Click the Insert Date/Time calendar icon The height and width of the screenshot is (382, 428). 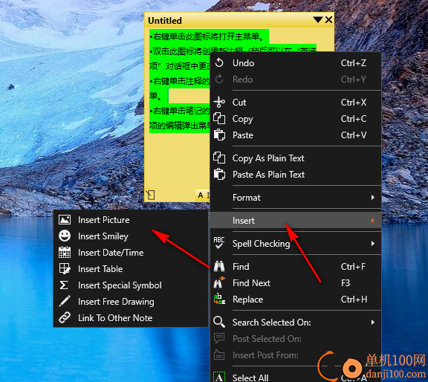point(65,252)
